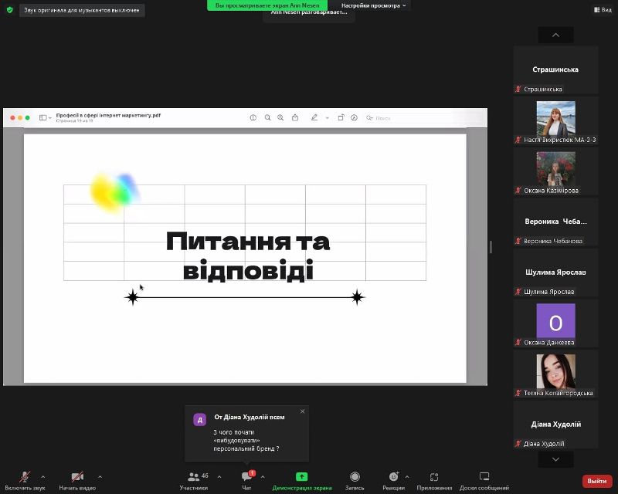This screenshot has height=494, width=618.
Task: Click the green Демонстрация экрана share button
Action: (302, 481)
